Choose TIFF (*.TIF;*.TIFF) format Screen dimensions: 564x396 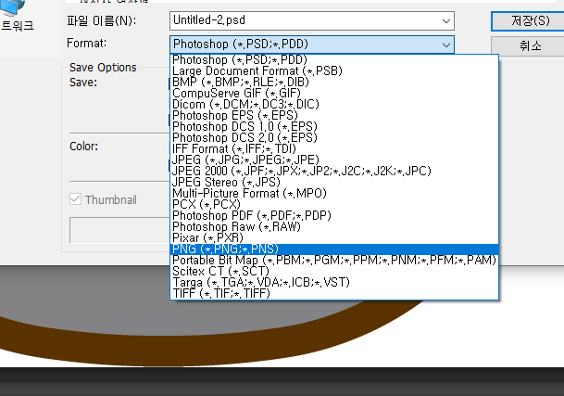[x=334, y=294]
